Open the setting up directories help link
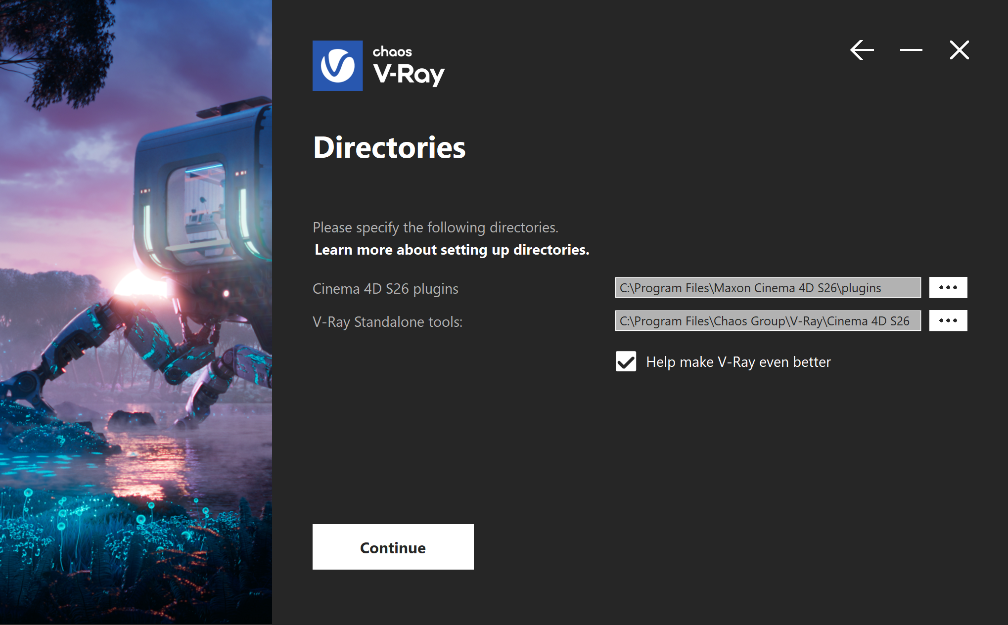The width and height of the screenshot is (1008, 625). point(452,250)
